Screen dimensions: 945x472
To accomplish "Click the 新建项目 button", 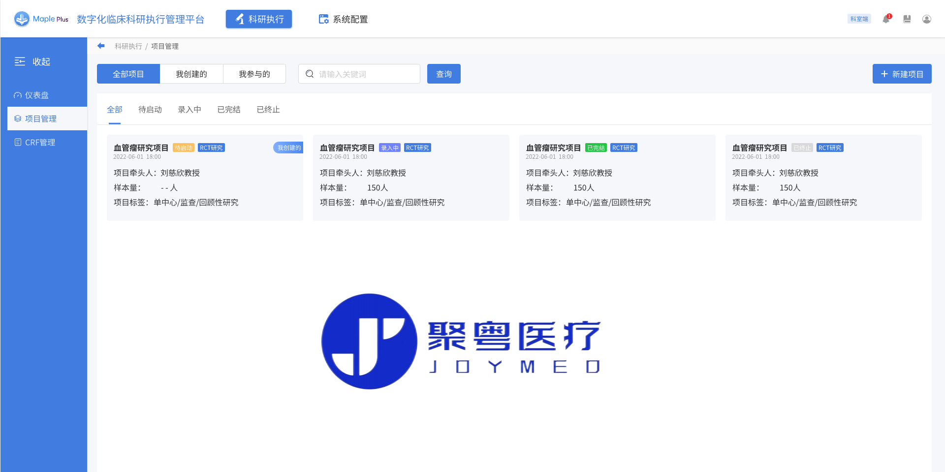I will (x=902, y=74).
